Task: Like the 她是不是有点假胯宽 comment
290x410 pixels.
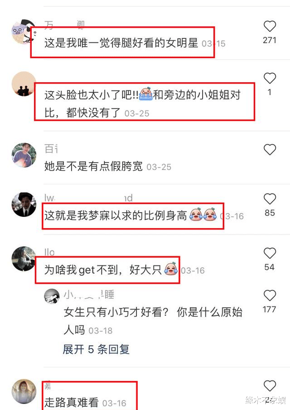Action: tap(270, 150)
